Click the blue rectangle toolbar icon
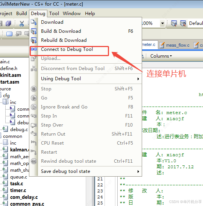Image resolution: width=203 pixels, height=206 pixels. point(9,34)
